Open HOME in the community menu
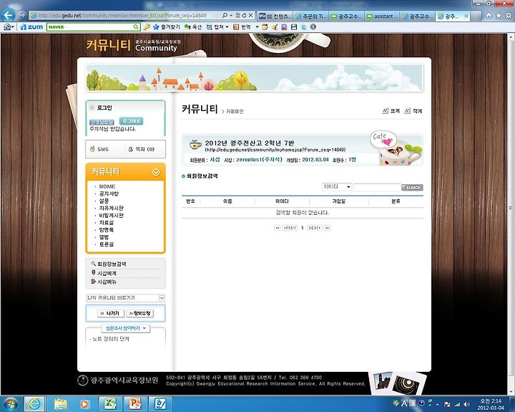The image size is (515, 412). point(107,186)
